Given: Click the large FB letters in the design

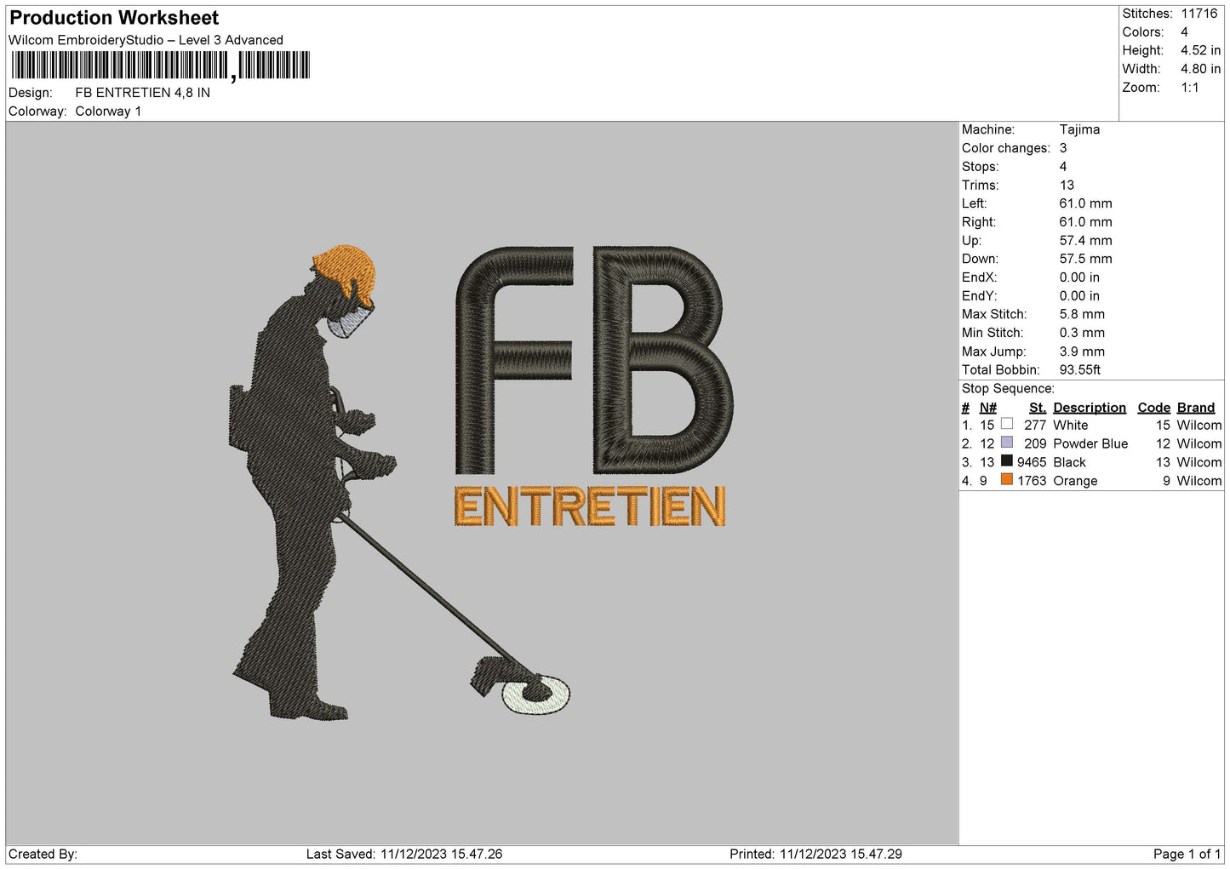Looking at the screenshot, I should tap(593, 360).
